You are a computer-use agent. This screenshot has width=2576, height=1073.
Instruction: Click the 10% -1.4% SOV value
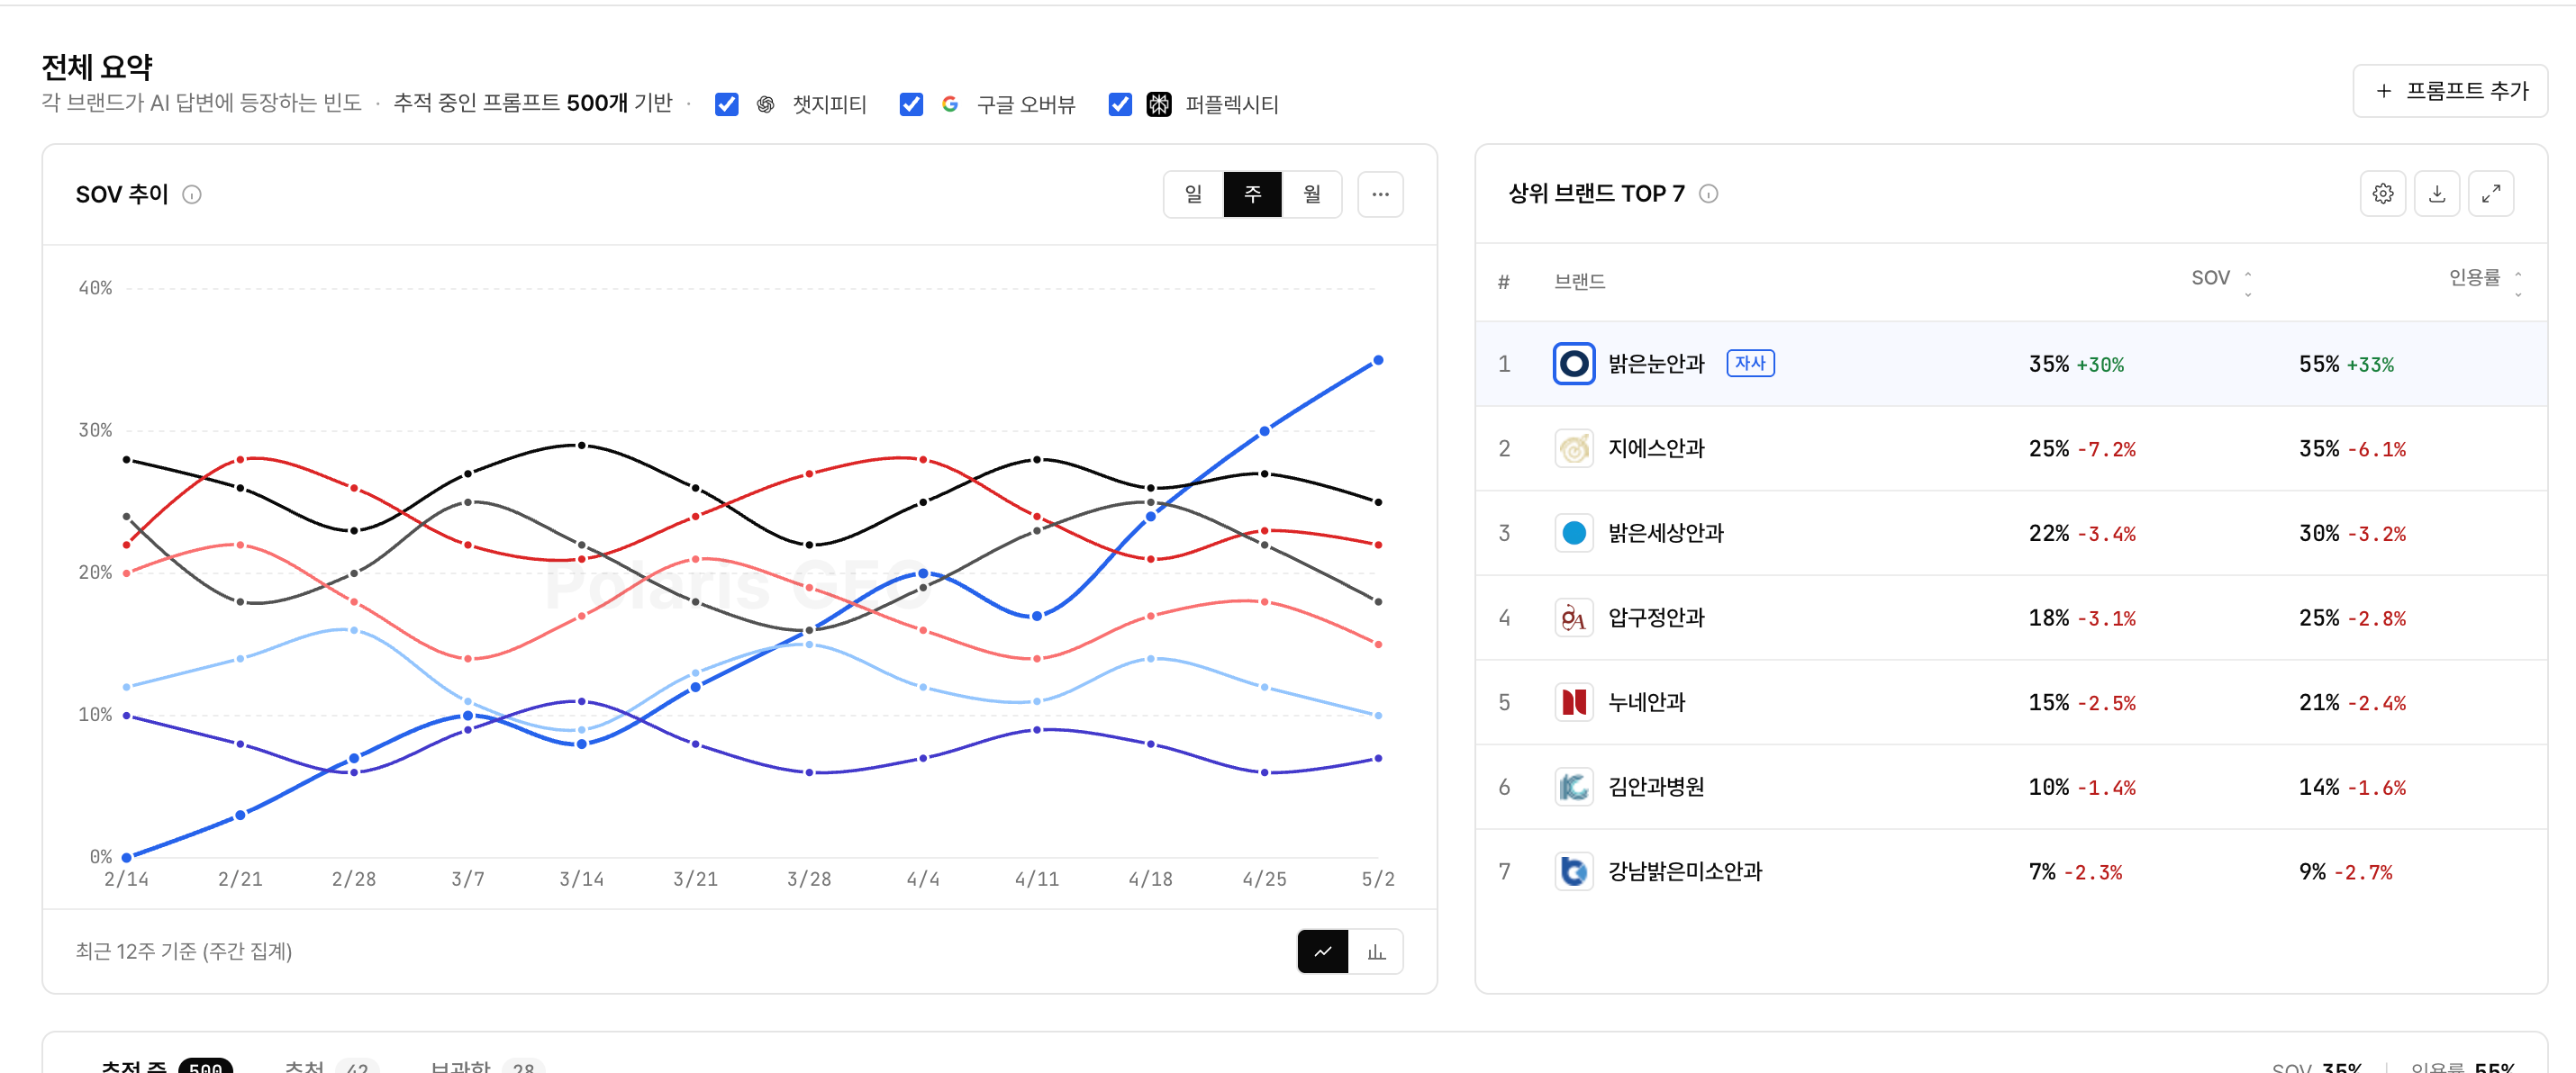pyautogui.click(x=2082, y=789)
